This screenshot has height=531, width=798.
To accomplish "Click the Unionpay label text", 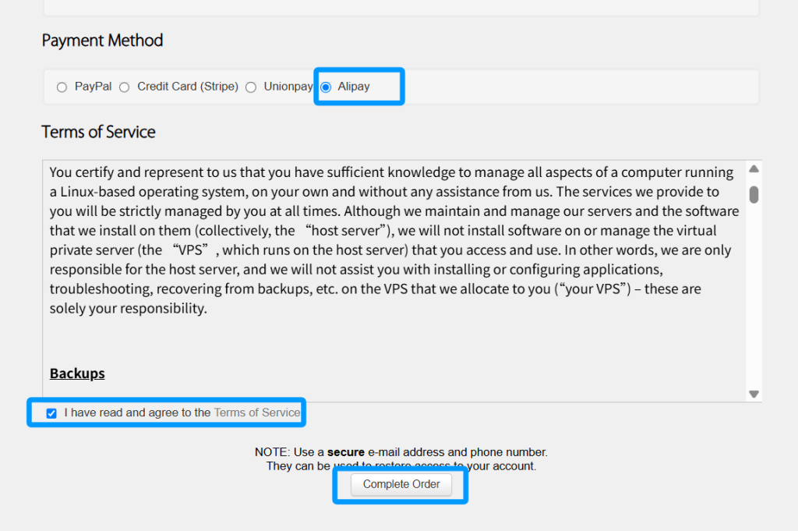I will pos(288,87).
